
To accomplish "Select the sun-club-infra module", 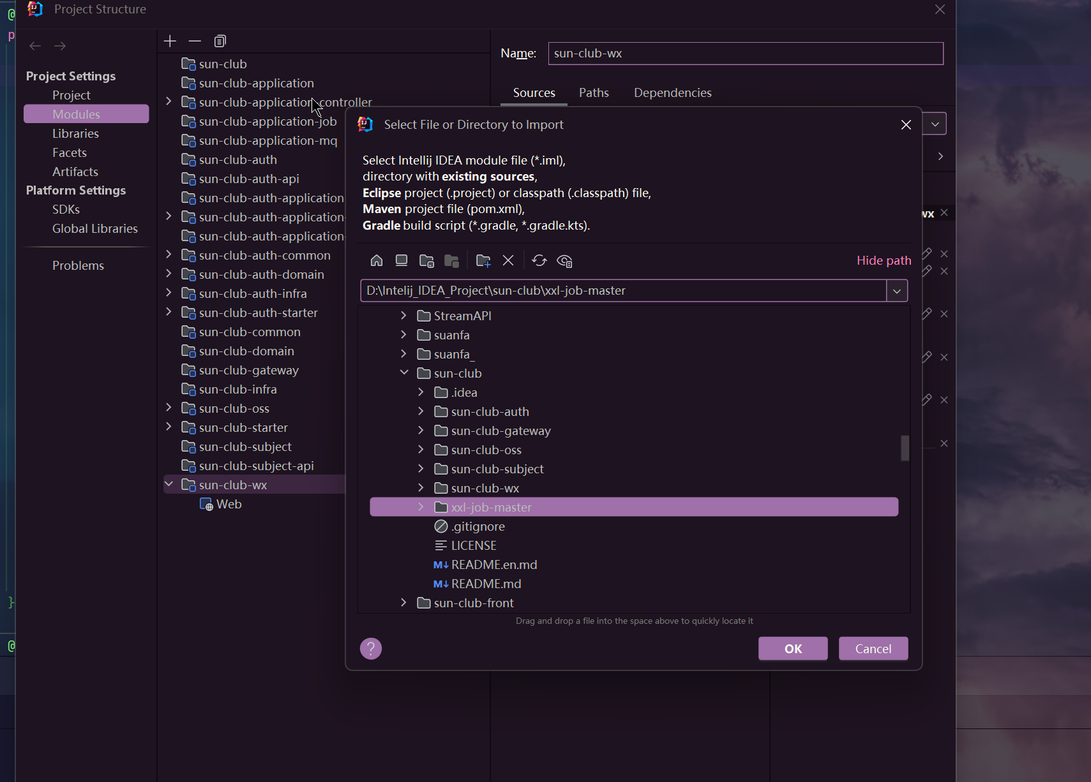I will click(x=237, y=389).
